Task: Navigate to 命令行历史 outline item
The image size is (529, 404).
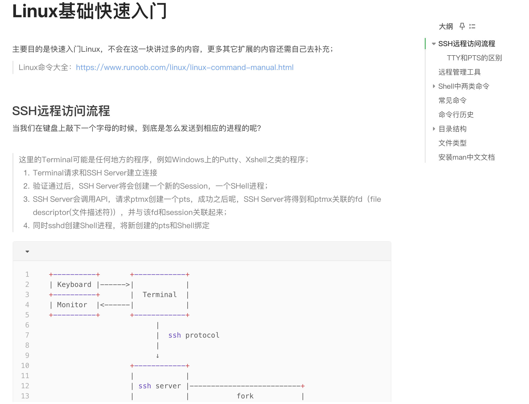Action: pyautogui.click(x=456, y=115)
